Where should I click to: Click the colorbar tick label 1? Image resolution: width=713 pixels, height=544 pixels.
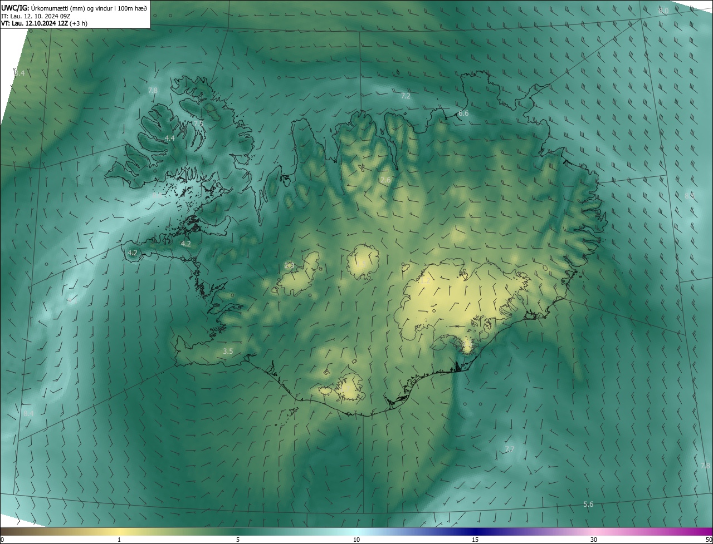(x=119, y=540)
